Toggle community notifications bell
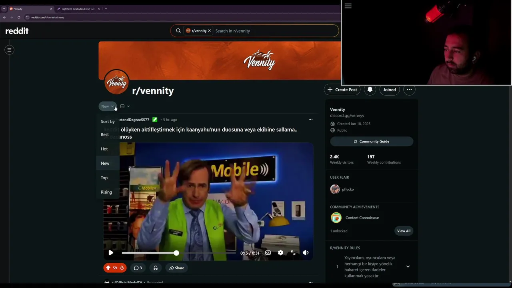This screenshot has height=288, width=512. pos(370,90)
